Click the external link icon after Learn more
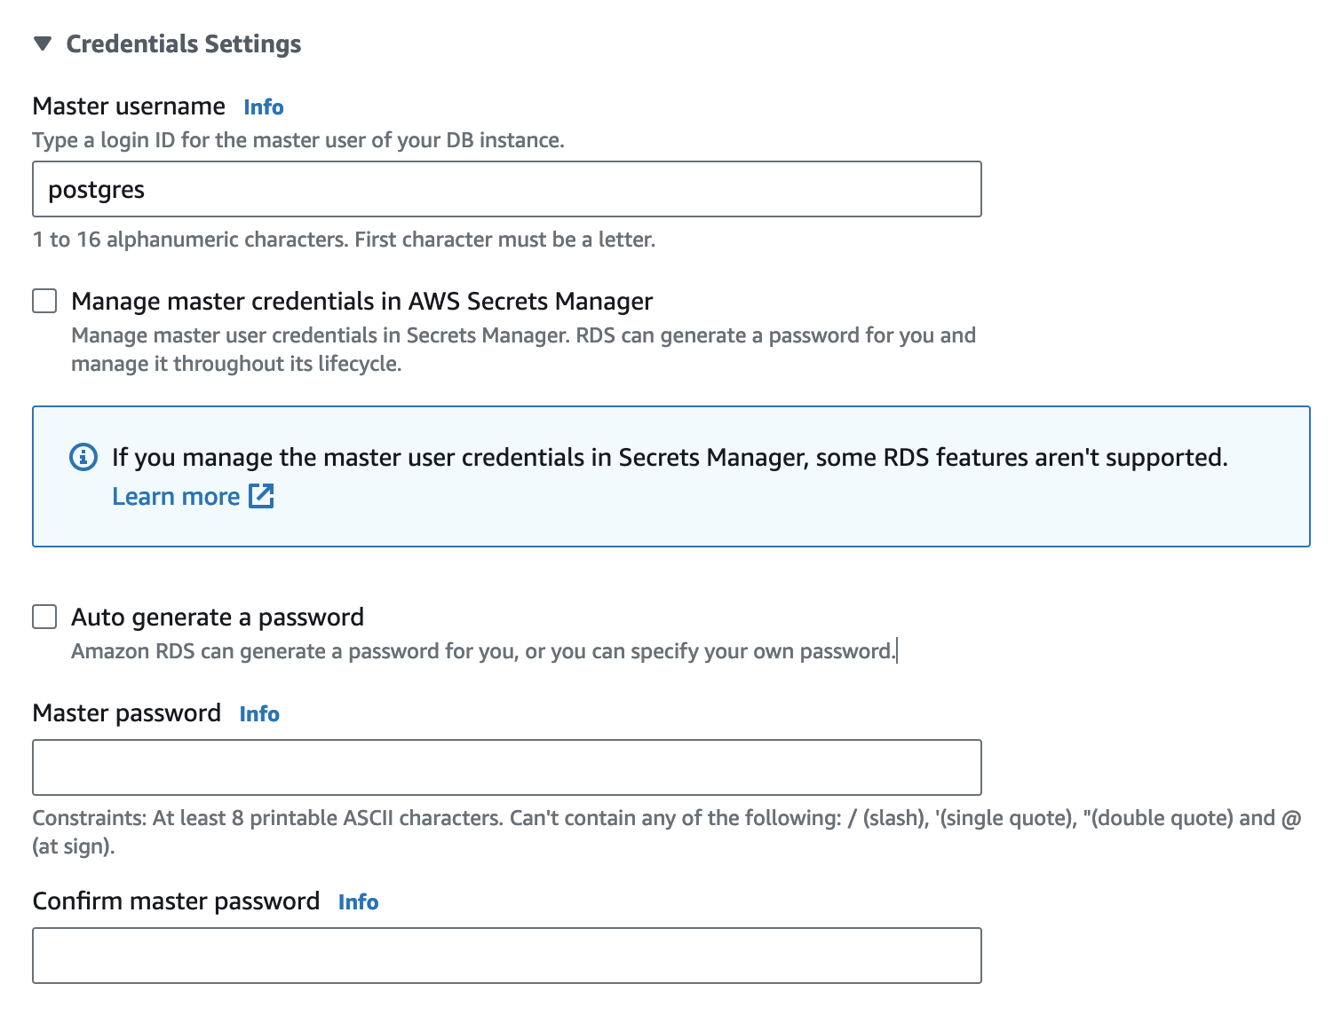Screen dimensions: 1341x1015 261,496
